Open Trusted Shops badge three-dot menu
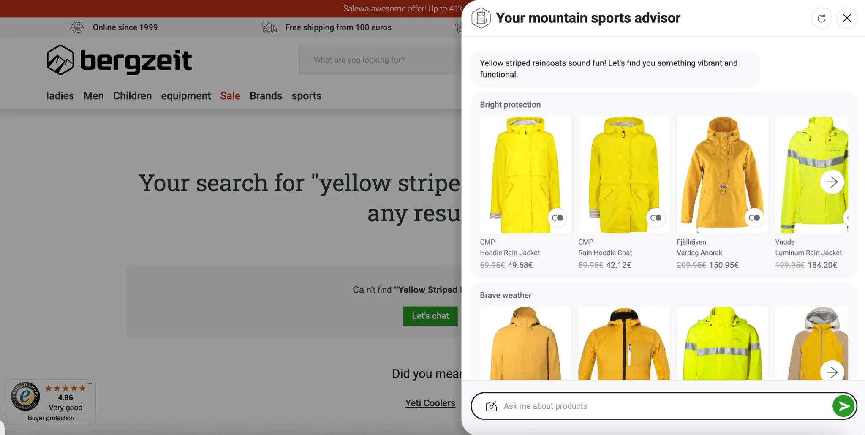 tap(89, 383)
